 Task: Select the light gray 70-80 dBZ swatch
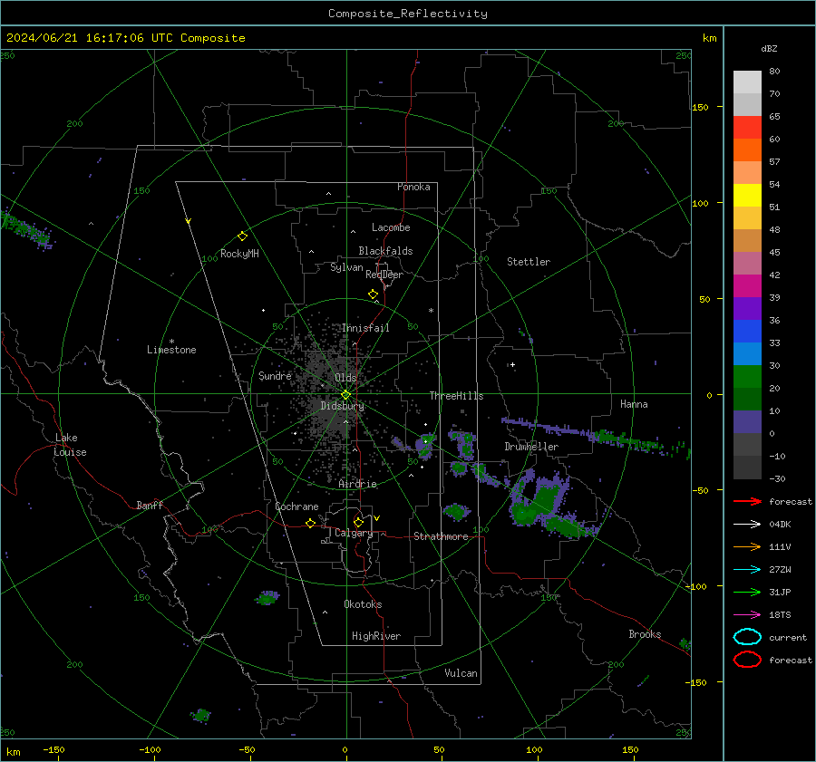pos(747,82)
